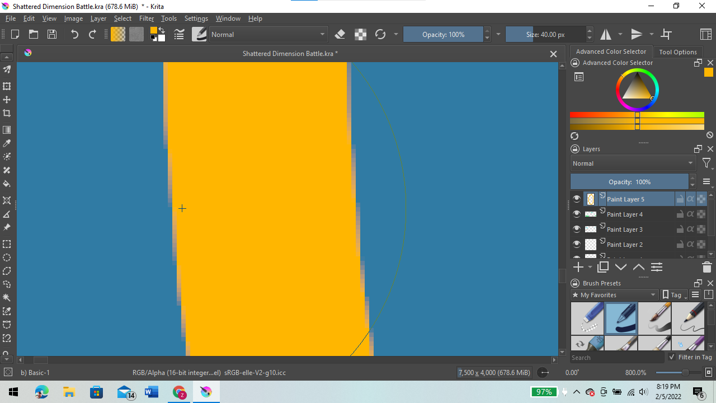Switch to the Advanced Color Selector tab
This screenshot has height=403, width=716.
coord(611,51)
